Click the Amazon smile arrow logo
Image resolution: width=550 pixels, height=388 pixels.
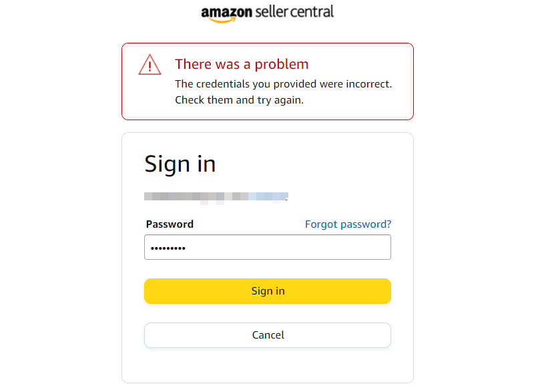point(220,19)
